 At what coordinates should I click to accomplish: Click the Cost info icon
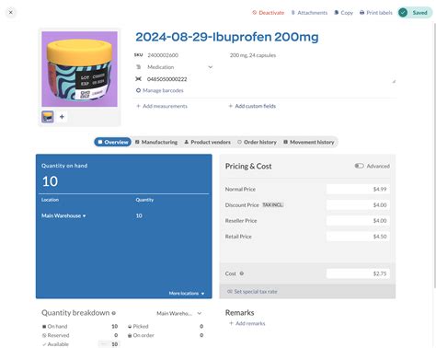pos(242,273)
